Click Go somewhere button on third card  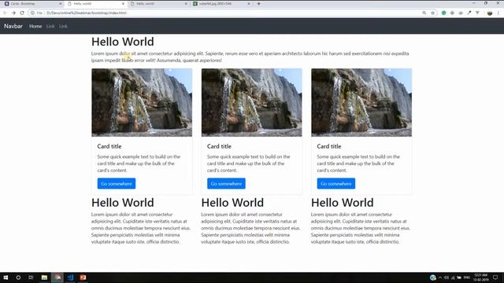[x=336, y=183]
